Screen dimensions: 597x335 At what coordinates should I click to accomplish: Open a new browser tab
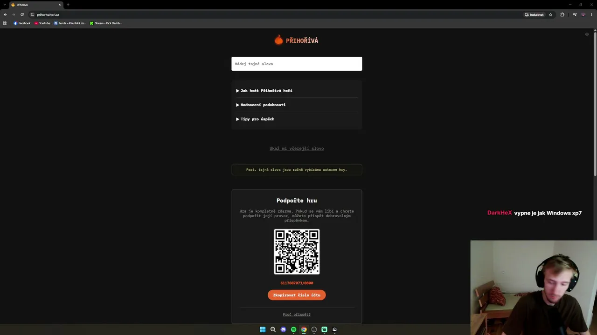coord(68,5)
